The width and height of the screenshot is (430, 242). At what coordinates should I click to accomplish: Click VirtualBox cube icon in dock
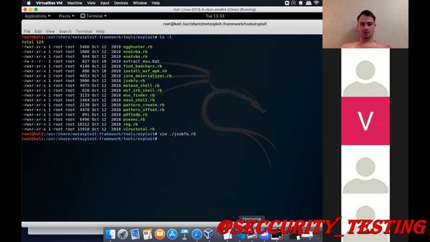coord(209,234)
